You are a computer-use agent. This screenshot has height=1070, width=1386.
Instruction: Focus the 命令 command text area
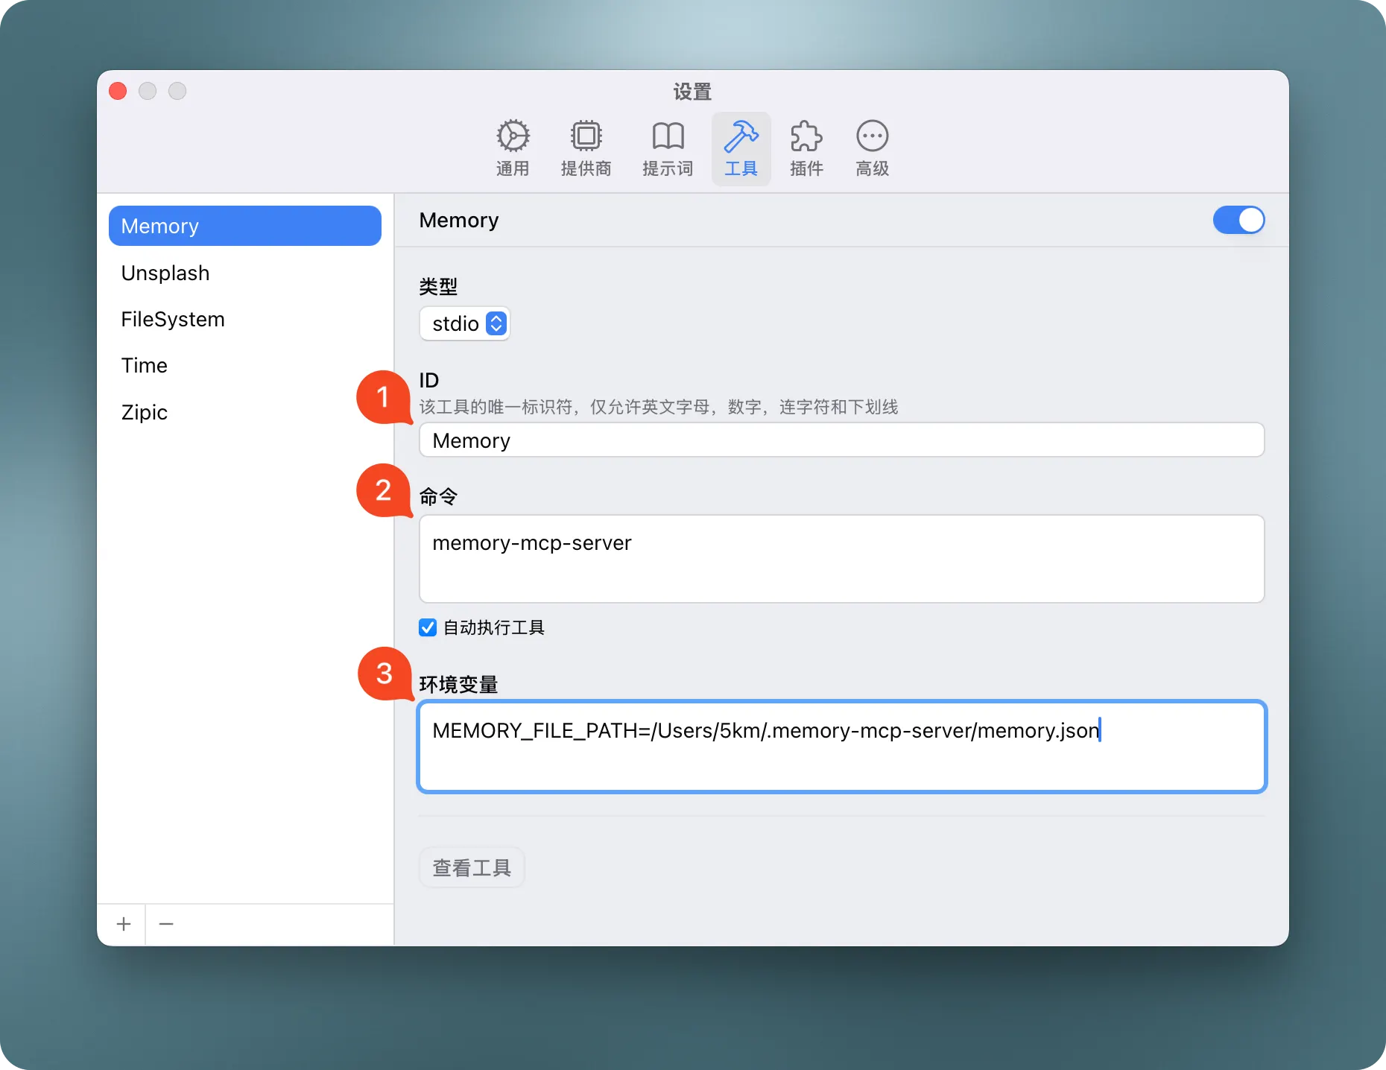click(841, 559)
